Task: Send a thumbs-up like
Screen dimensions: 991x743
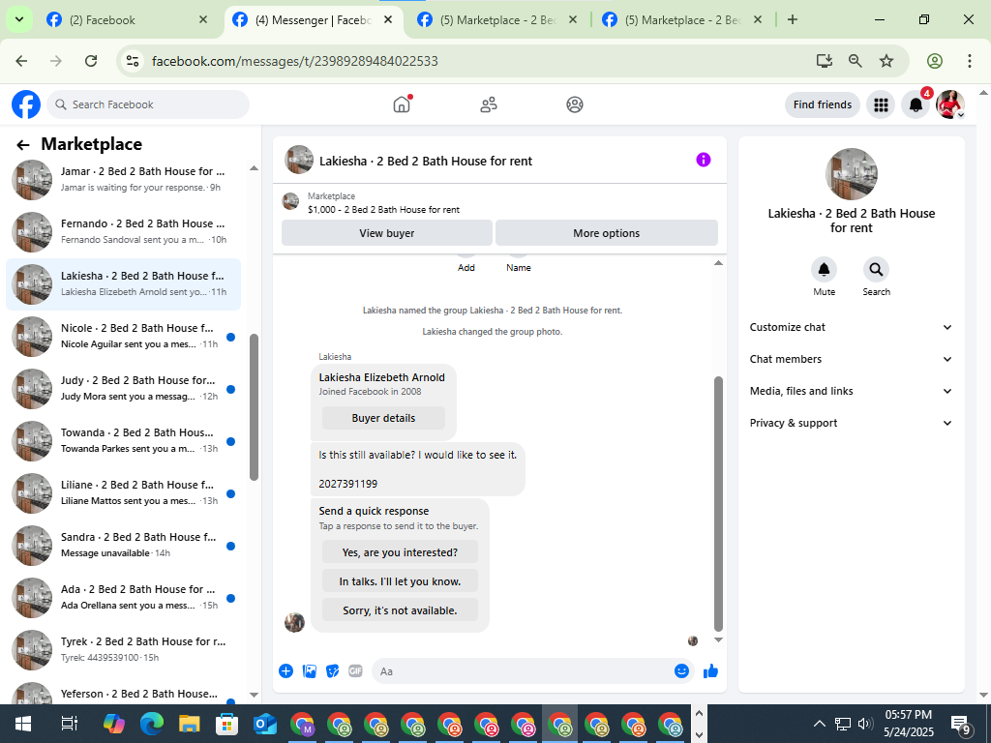Action: click(x=710, y=671)
